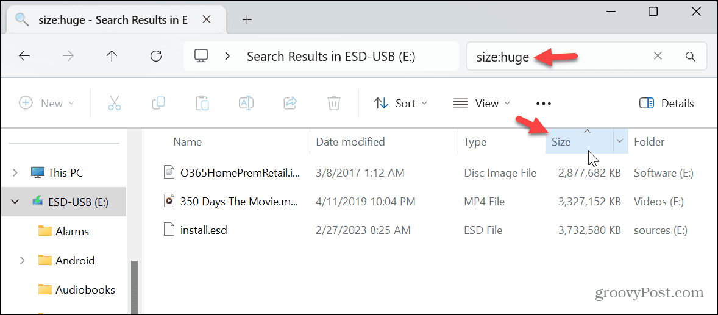Expand the Android folder in tree
This screenshot has height=315, width=718.
point(23,260)
